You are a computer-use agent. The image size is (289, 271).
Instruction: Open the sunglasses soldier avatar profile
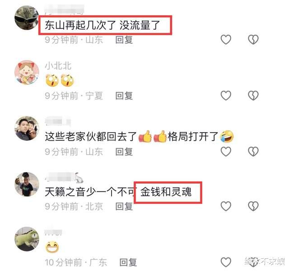pos(27,18)
